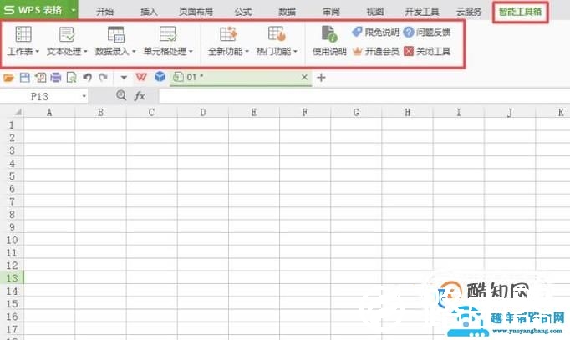
Task: Open the 全新功能 new features icon
Action: click(x=228, y=34)
